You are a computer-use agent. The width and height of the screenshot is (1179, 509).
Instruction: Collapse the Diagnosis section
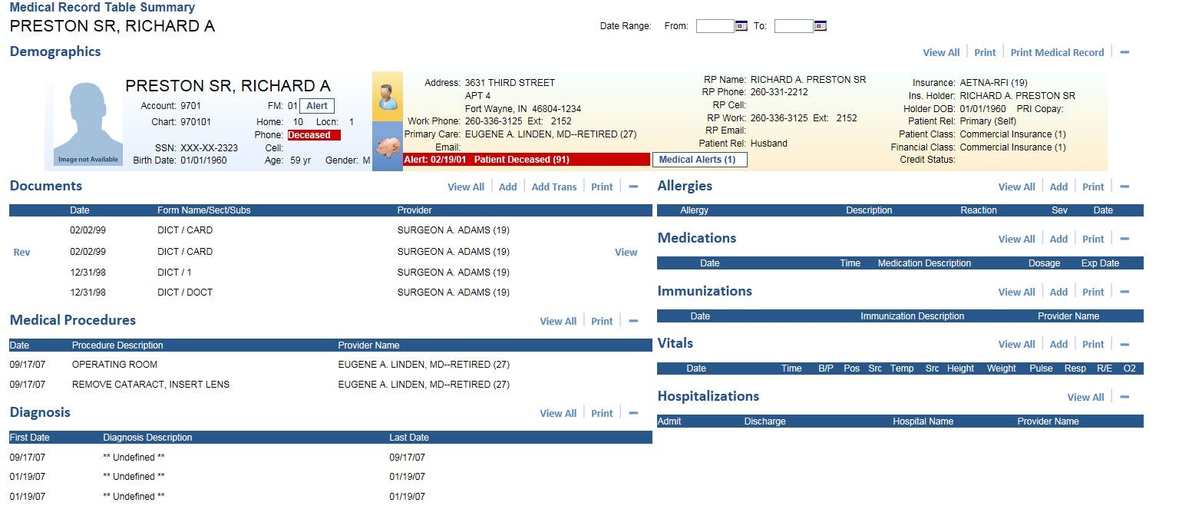point(632,413)
